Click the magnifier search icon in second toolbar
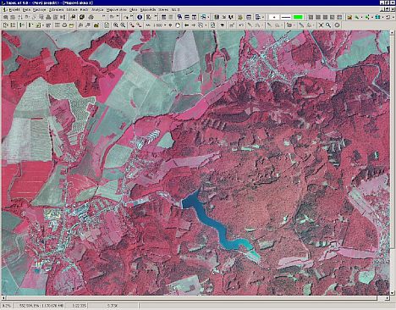396x310 pixels. pyautogui.click(x=328, y=25)
